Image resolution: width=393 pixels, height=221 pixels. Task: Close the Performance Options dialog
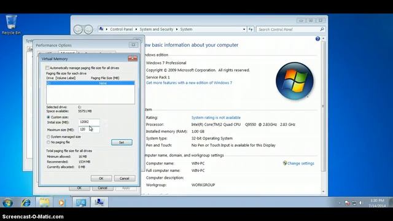click(133, 45)
